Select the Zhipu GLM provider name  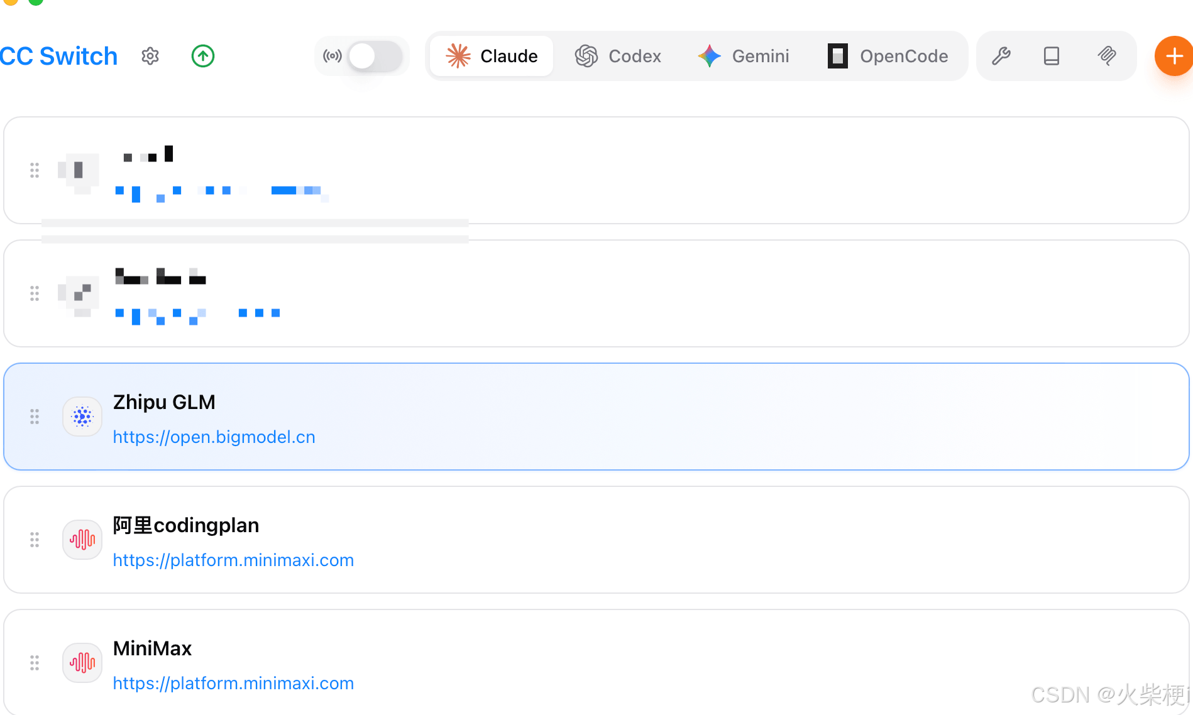164,402
